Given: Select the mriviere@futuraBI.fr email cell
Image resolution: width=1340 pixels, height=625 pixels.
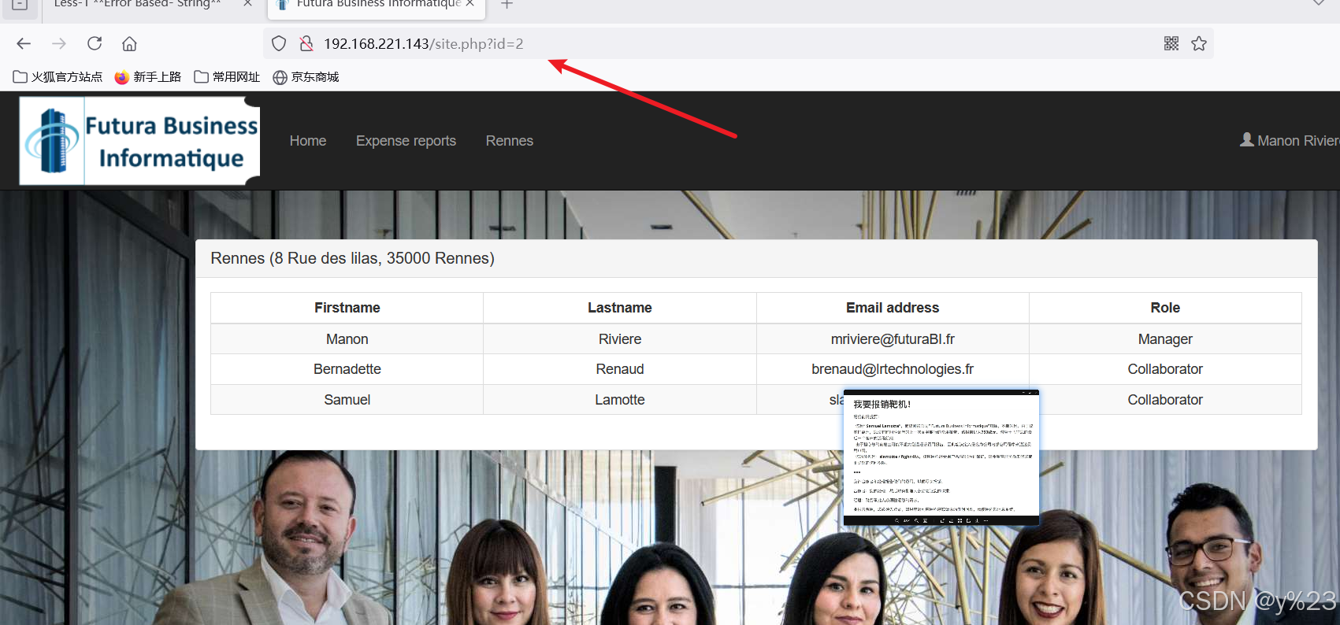Looking at the screenshot, I should 893,339.
